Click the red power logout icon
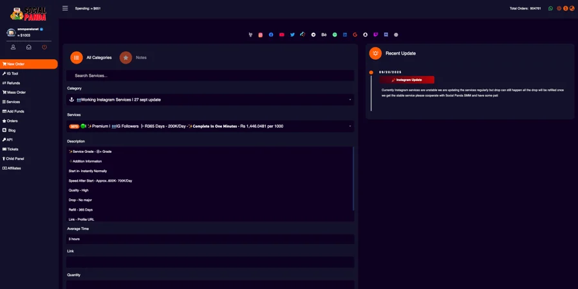578x289 pixels. [x=44, y=47]
